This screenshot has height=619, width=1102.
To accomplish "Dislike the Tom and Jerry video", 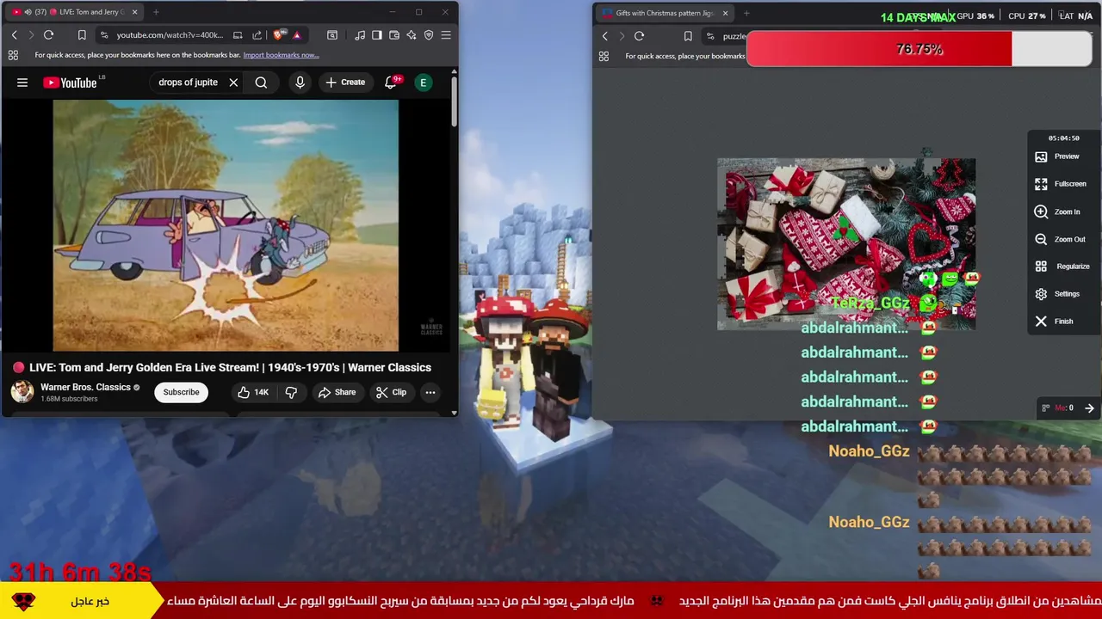I will coord(291,392).
